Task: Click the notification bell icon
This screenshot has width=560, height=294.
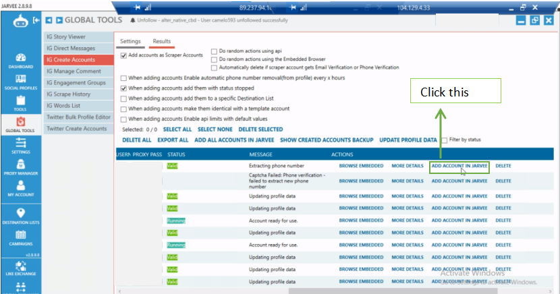Action: [x=132, y=20]
